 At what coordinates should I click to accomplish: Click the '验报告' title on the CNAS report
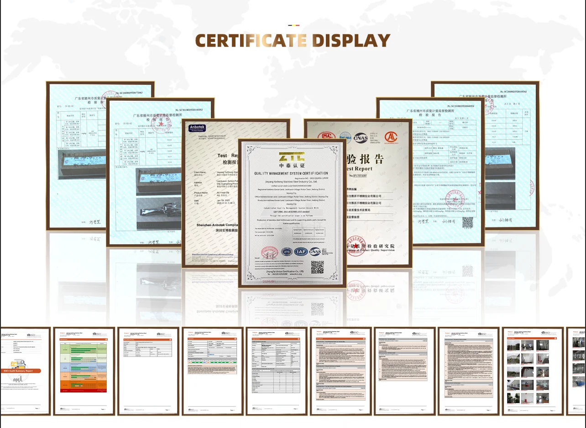click(366, 160)
